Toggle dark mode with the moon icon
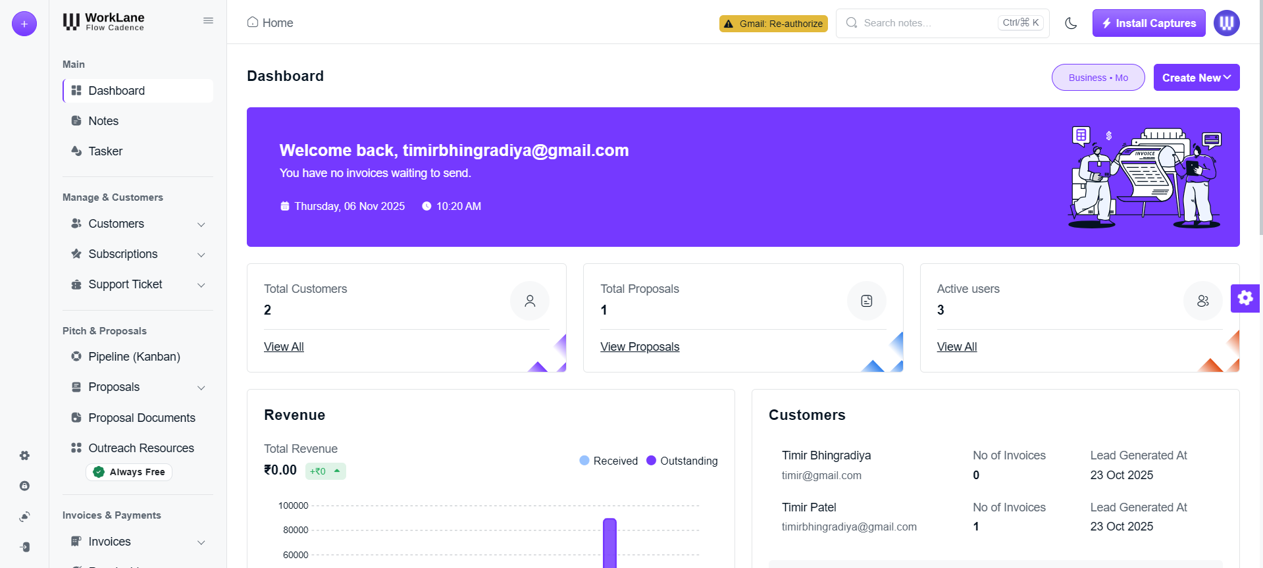 click(x=1071, y=24)
